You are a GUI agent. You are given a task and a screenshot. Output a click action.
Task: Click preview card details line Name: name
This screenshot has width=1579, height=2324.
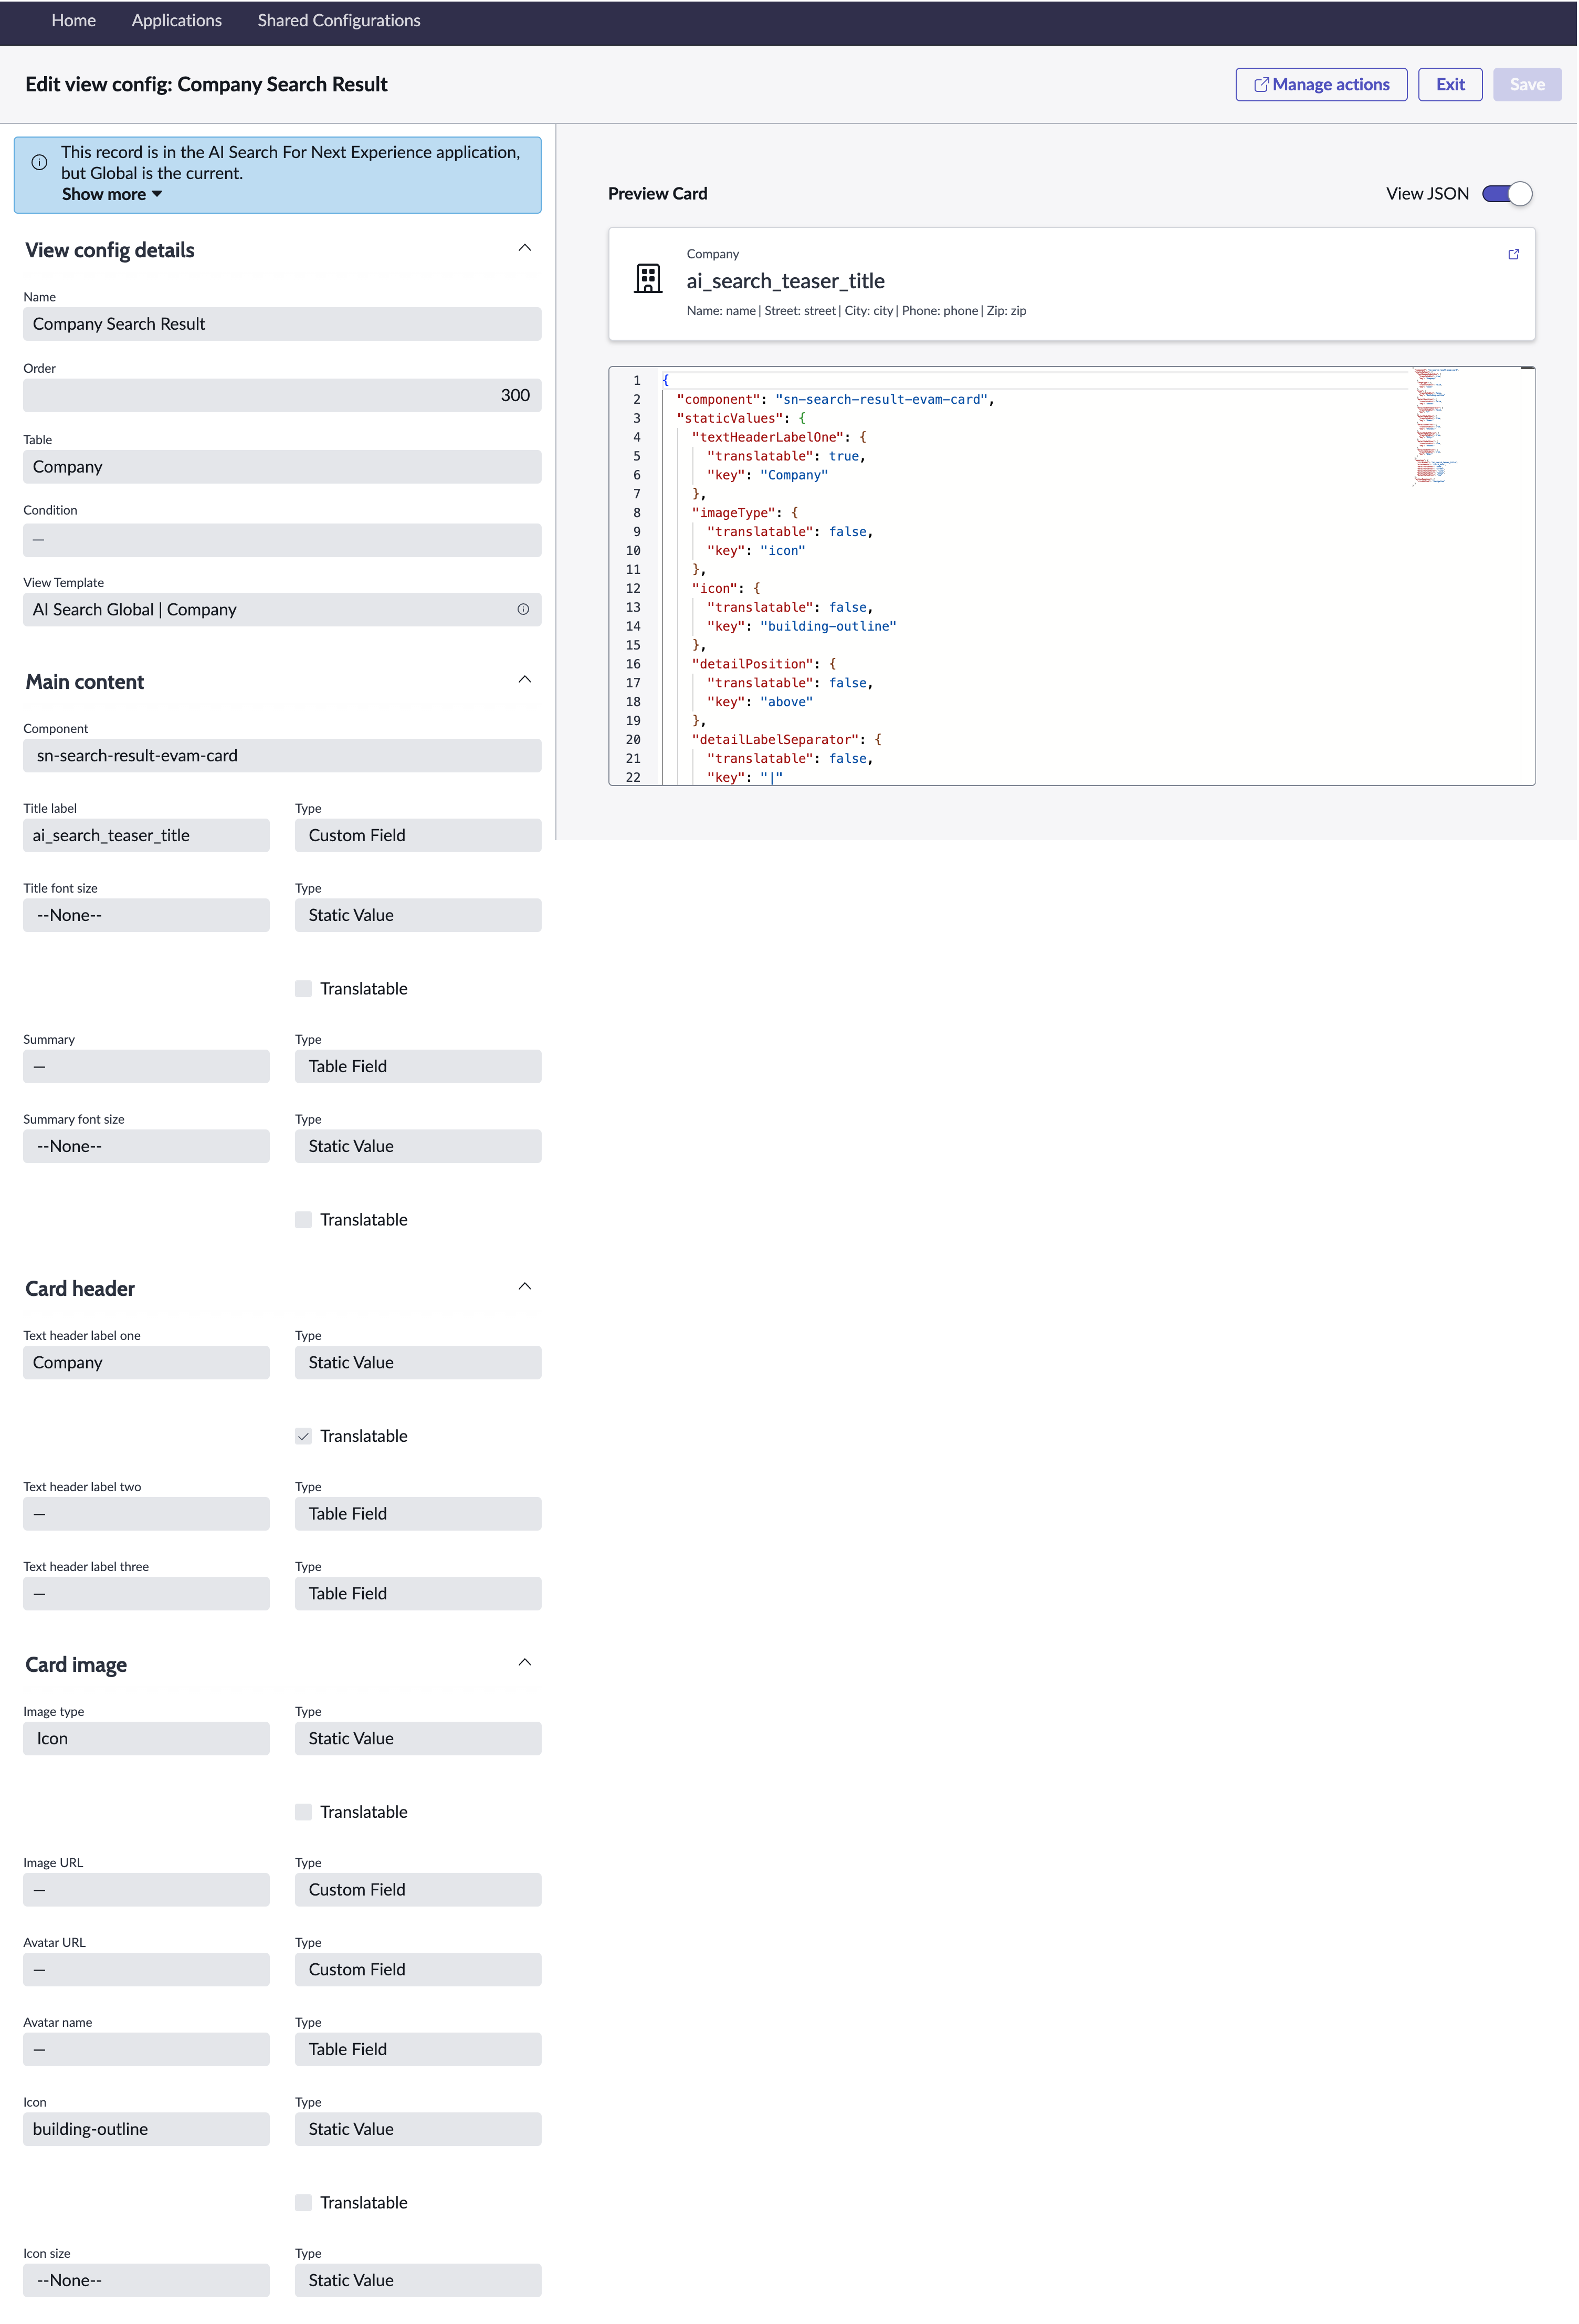click(x=856, y=311)
